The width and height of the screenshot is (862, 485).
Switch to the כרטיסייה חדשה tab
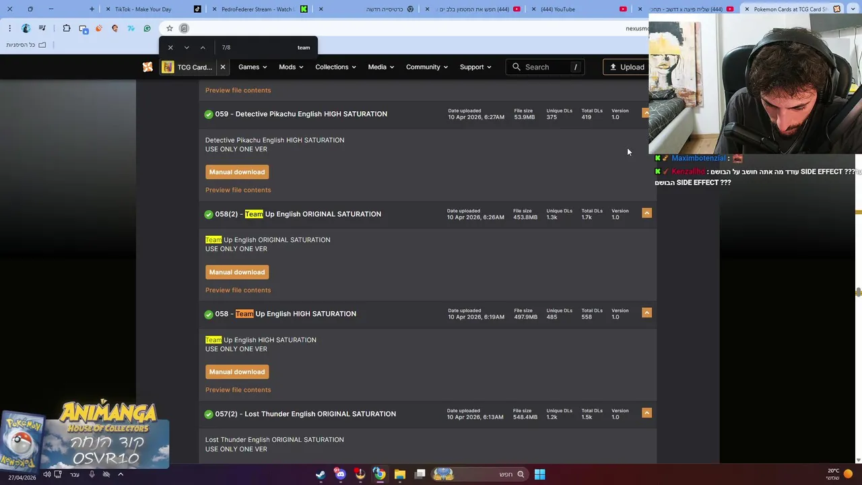[x=367, y=9]
